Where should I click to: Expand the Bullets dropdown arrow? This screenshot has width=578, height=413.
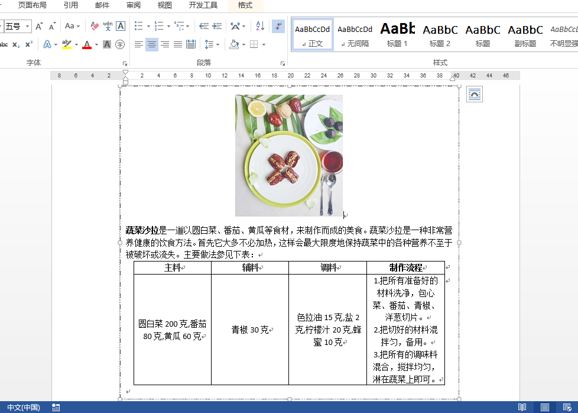click(148, 26)
